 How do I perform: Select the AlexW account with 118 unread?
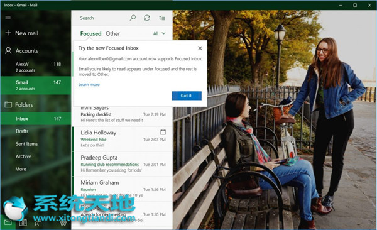tap(36, 67)
